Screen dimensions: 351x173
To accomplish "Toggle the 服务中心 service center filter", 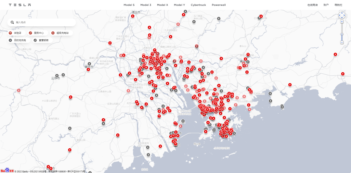I will 37,33.
